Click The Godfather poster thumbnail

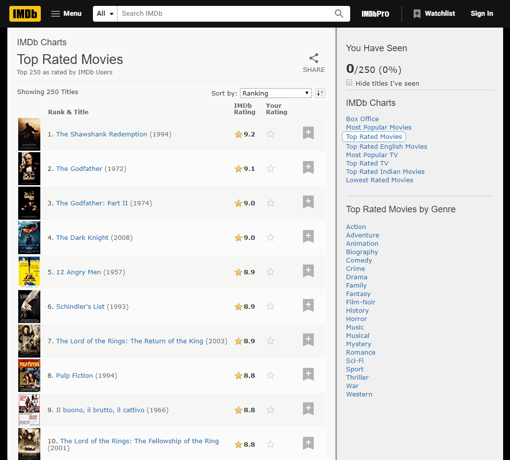30,169
